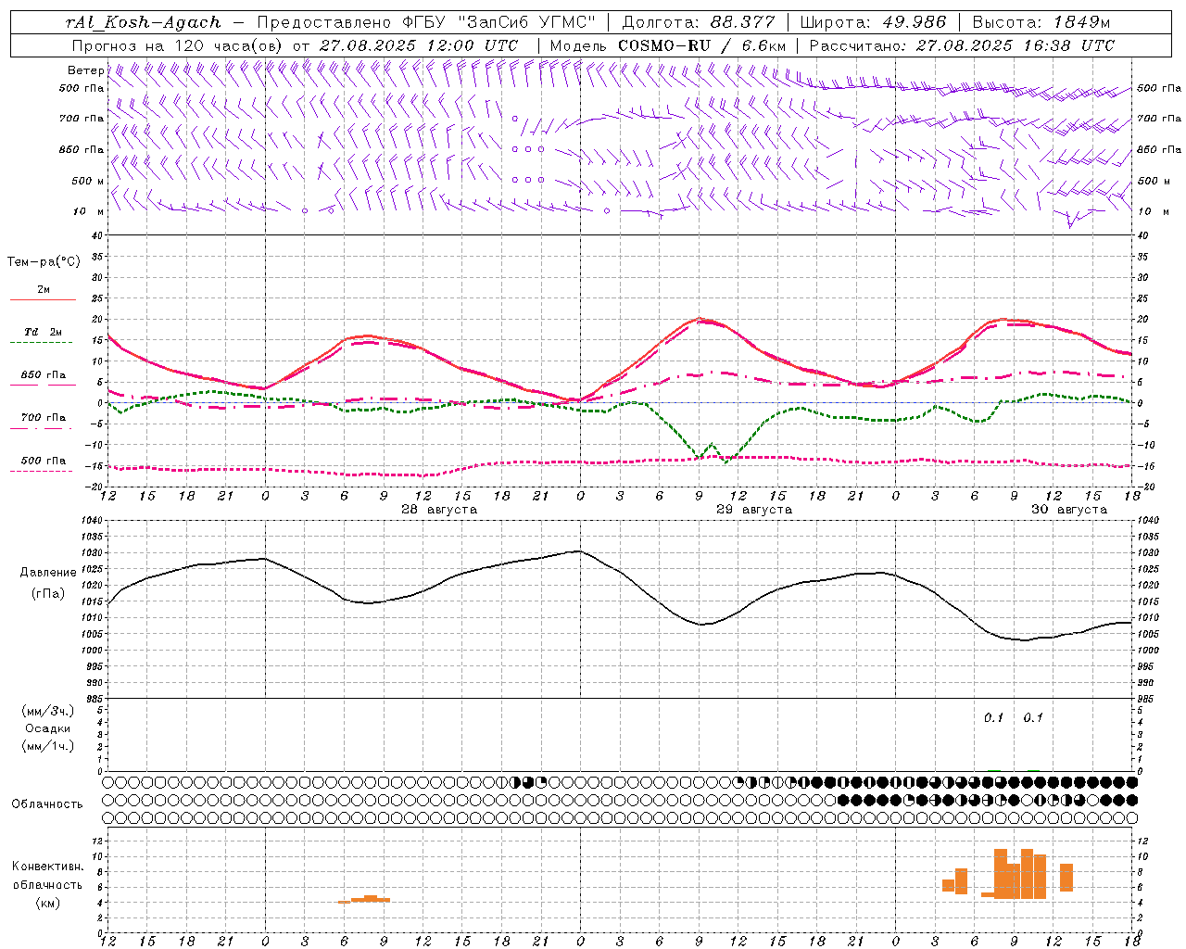Click the Осадки precipitation label
The height and width of the screenshot is (949, 1186).
click(x=48, y=728)
